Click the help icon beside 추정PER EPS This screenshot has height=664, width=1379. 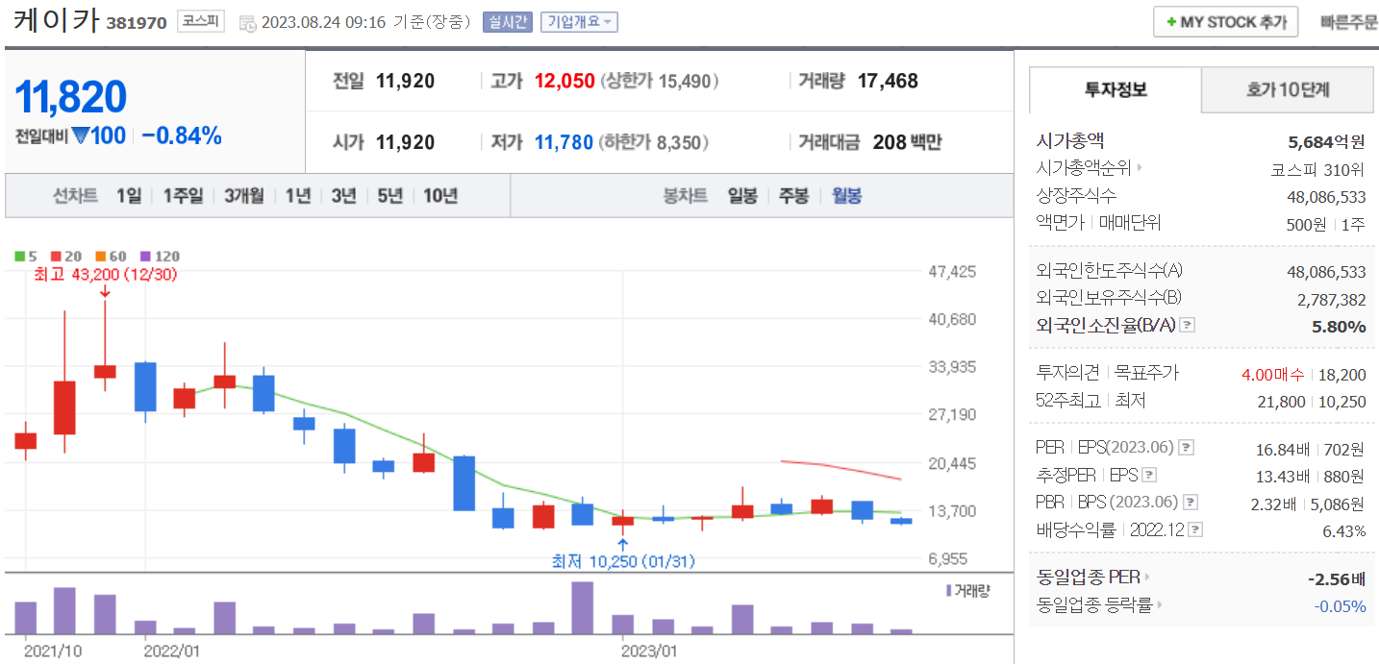(x=1149, y=475)
